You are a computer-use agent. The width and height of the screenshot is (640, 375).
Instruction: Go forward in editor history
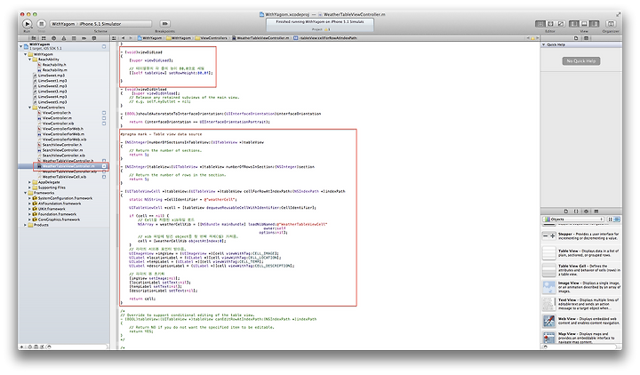(131, 38)
